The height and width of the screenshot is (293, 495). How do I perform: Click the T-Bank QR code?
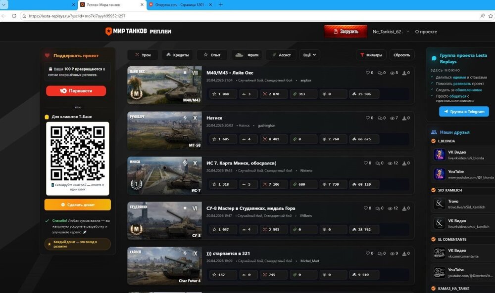[78, 153]
